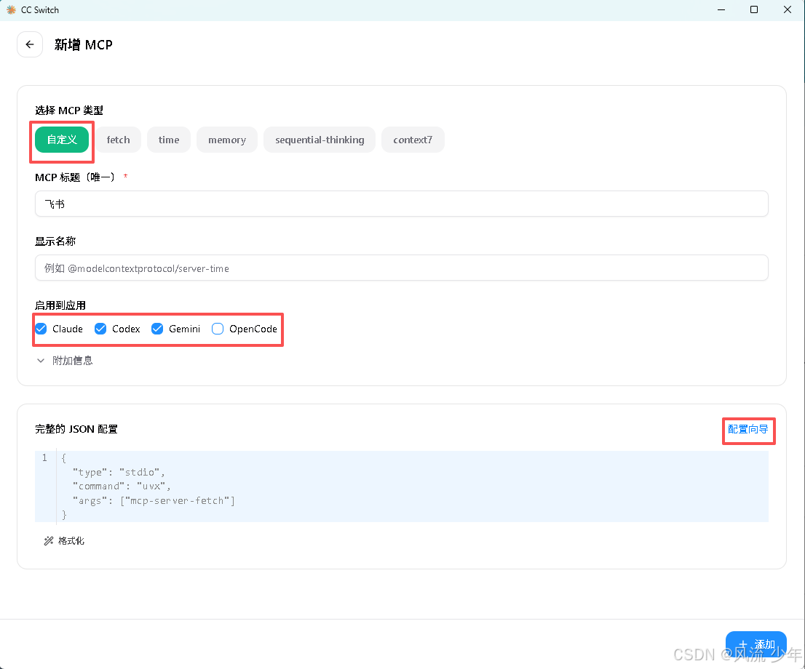
Task: Select the time MCP preset
Action: coord(169,140)
